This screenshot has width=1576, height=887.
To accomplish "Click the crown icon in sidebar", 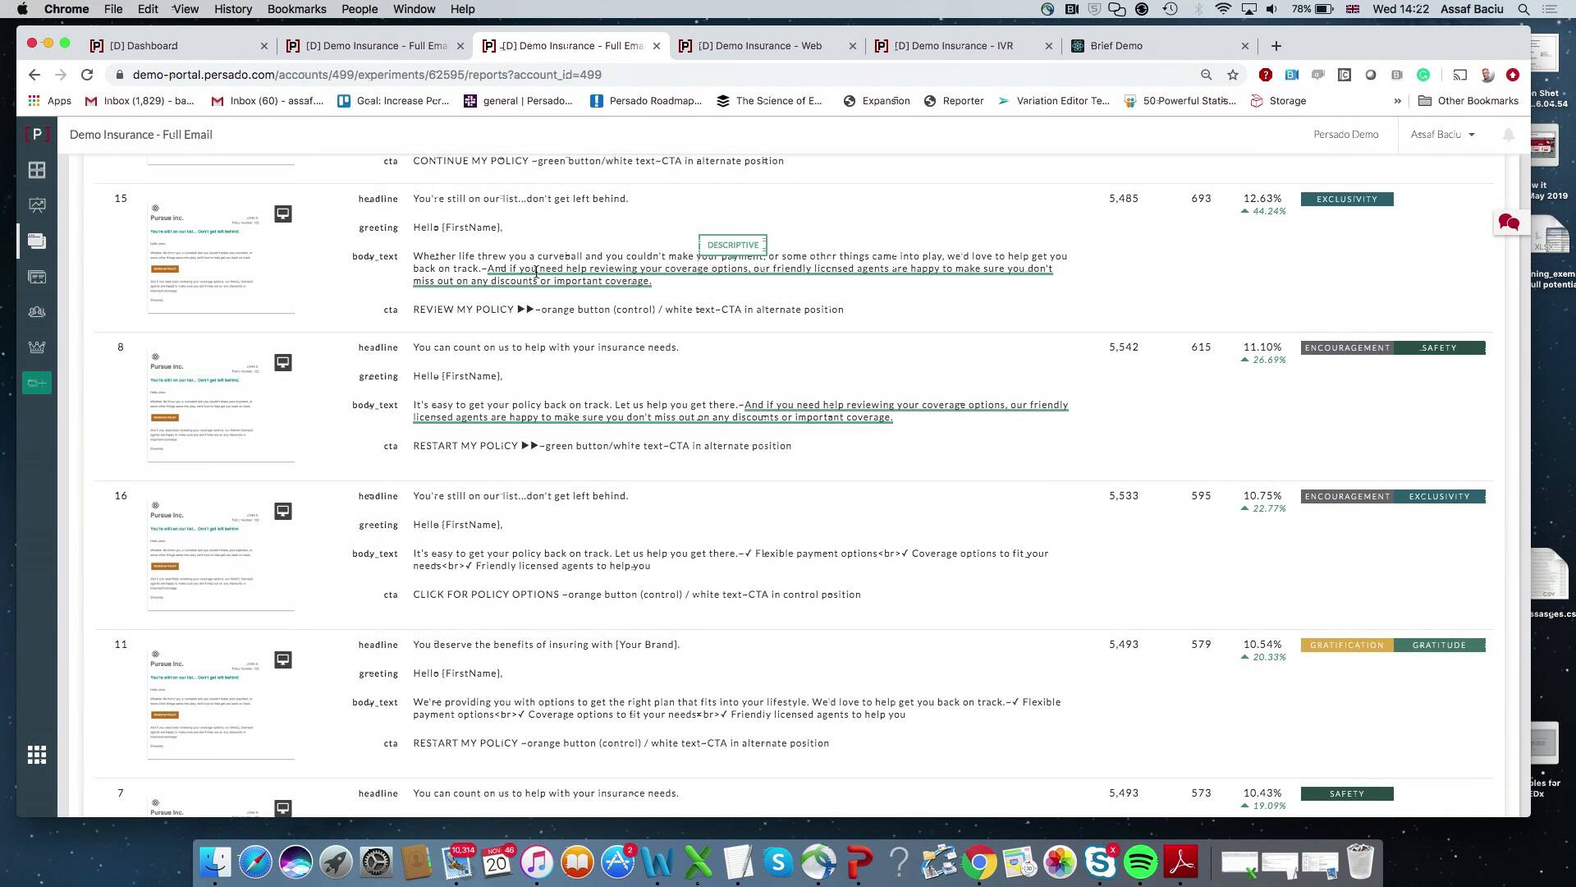I will 37,347.
